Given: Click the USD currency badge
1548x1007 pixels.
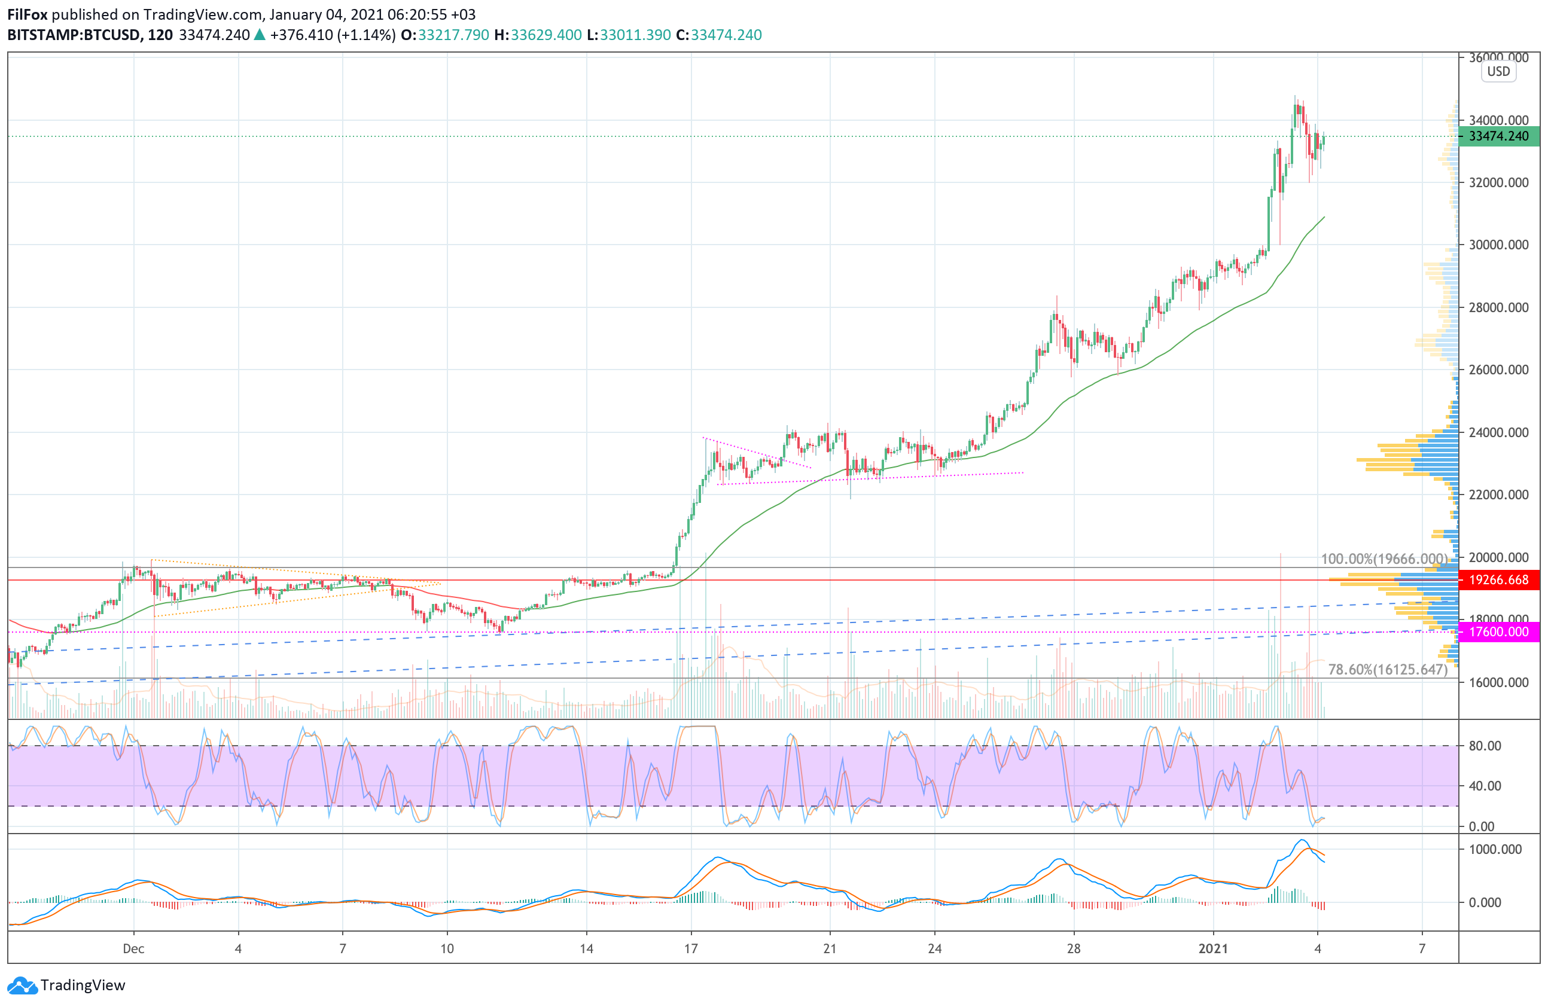Looking at the screenshot, I should 1498,72.
